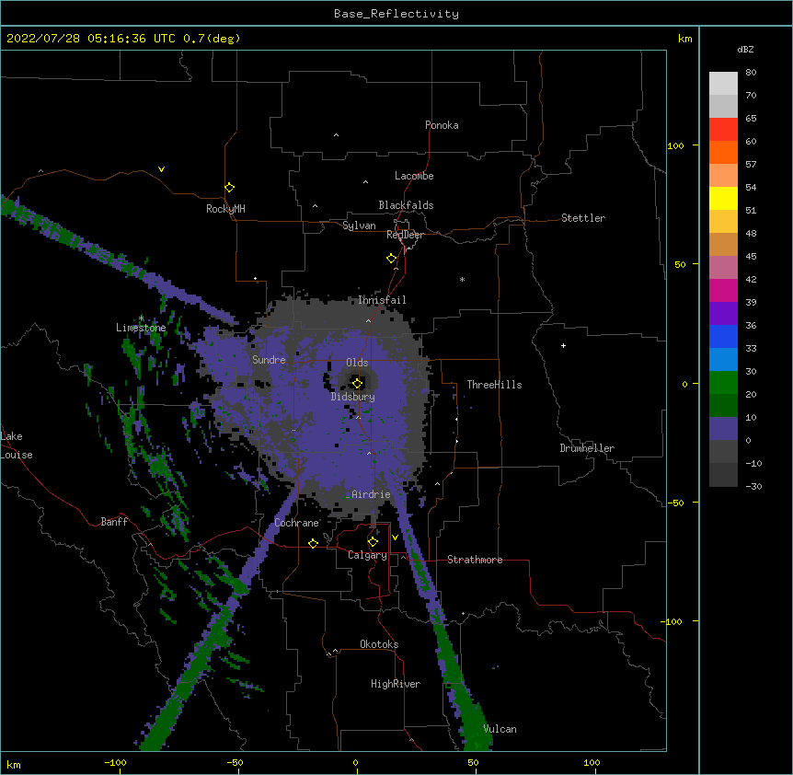
Task: Click the Lacombe town label
Action: [414, 176]
